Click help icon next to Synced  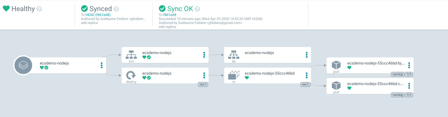(116, 9)
